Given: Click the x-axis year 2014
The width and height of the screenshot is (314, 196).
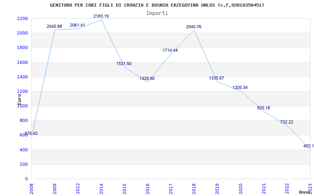Looking at the screenshot, I should pyautogui.click(x=101, y=189).
